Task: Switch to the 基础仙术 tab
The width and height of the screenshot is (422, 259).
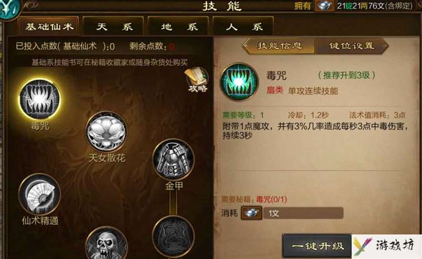Action: click(49, 26)
